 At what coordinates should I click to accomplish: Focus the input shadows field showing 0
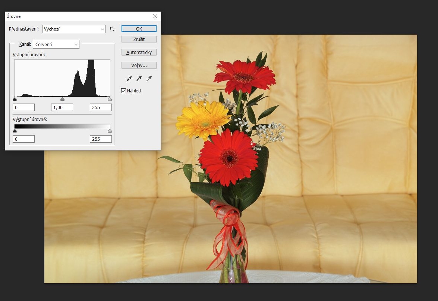tap(23, 107)
